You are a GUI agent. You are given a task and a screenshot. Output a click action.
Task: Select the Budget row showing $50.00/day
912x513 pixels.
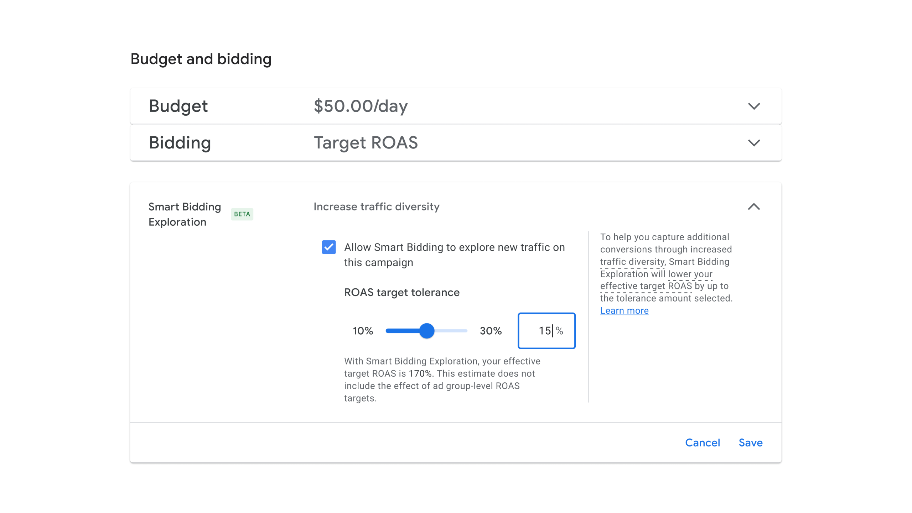[x=360, y=106]
